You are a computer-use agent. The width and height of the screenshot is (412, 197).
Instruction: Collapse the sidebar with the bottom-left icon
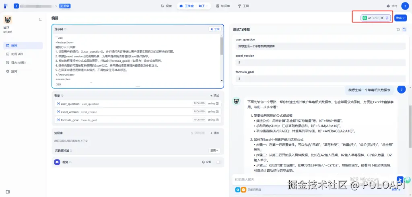point(8,192)
